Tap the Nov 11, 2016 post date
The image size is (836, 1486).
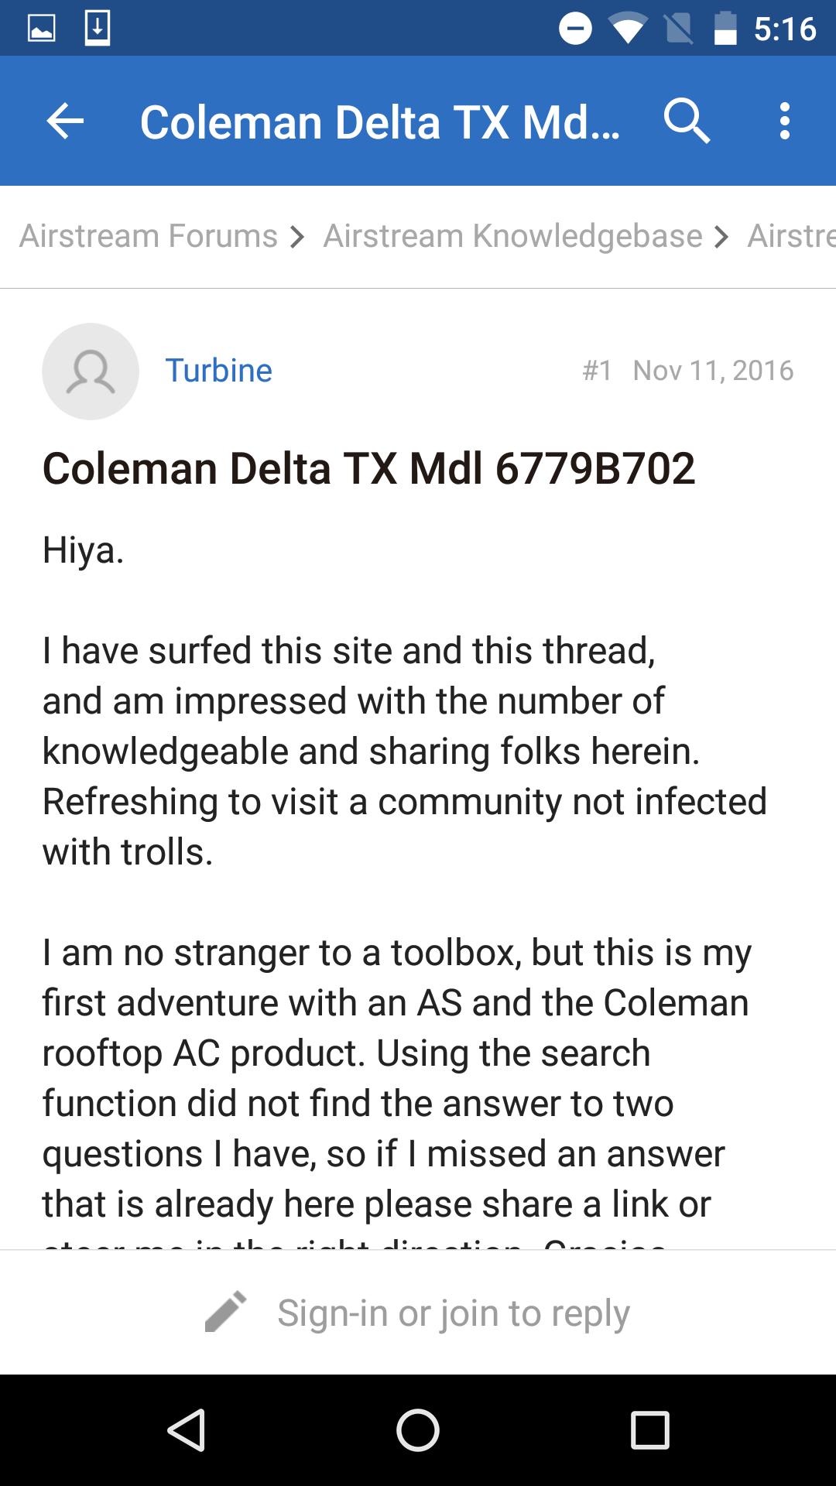[713, 371]
